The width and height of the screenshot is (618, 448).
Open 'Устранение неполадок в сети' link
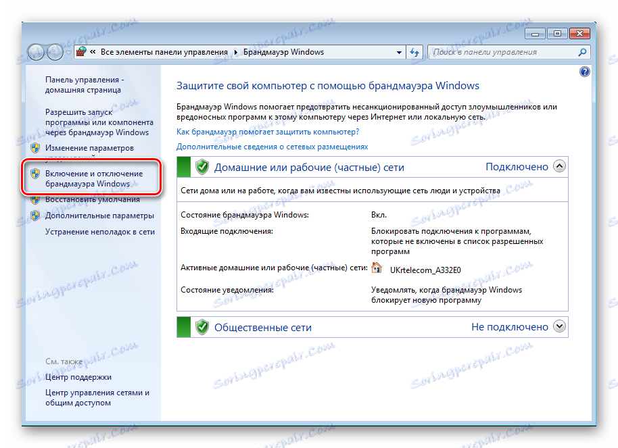coord(99,232)
